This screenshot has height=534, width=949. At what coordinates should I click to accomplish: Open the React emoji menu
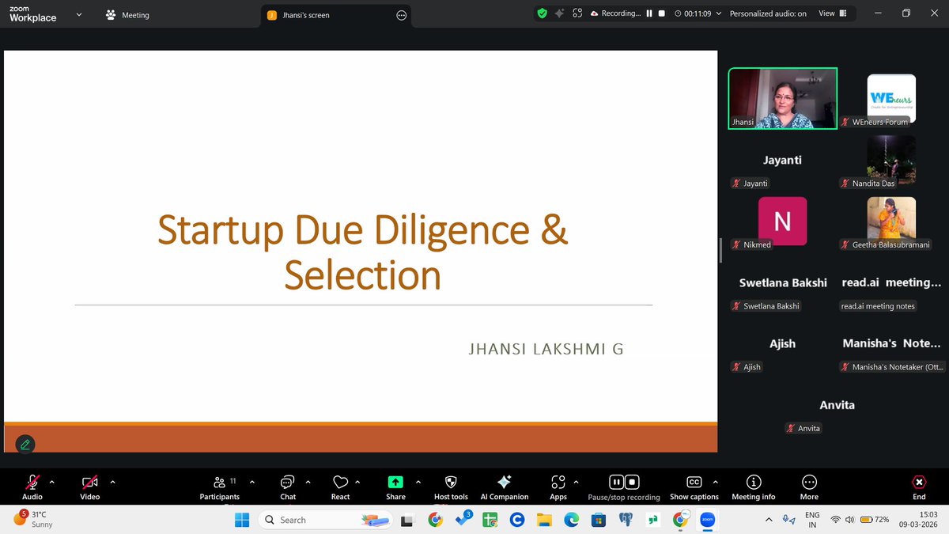[341, 487]
